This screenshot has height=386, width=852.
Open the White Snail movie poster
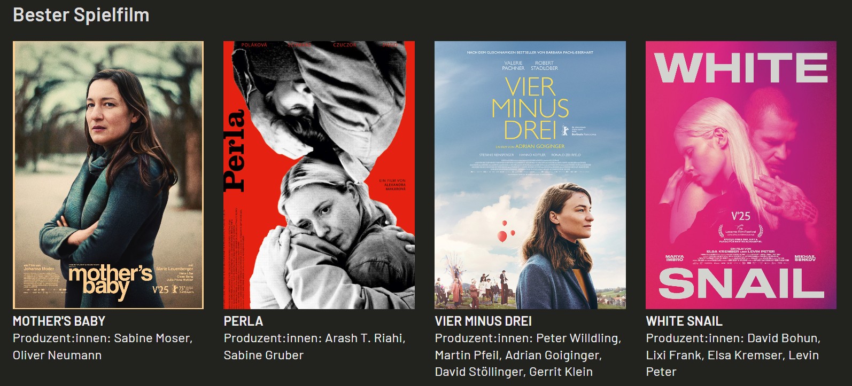(x=741, y=175)
